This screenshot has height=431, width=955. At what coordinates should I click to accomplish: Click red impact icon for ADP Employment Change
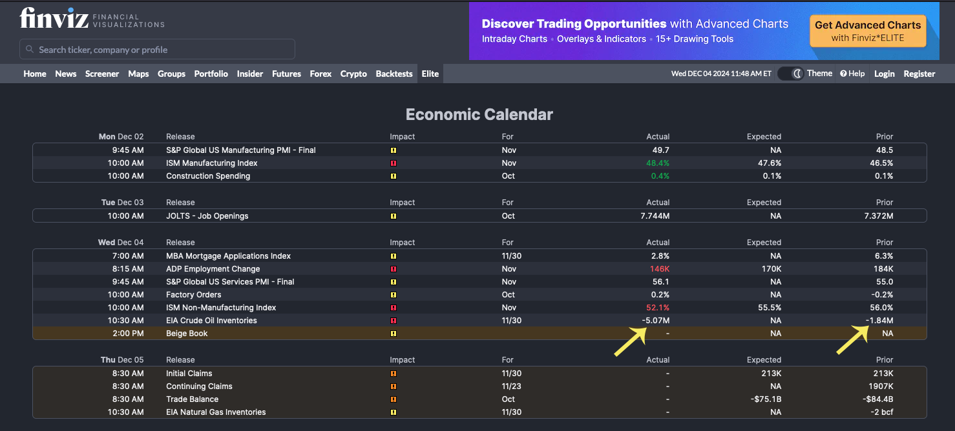tap(393, 269)
